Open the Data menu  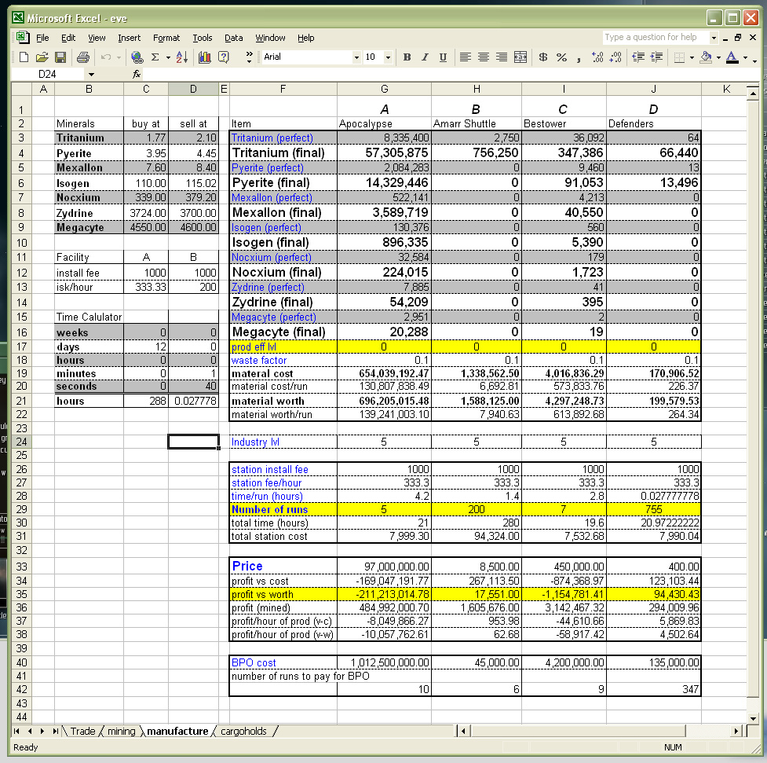coord(233,38)
